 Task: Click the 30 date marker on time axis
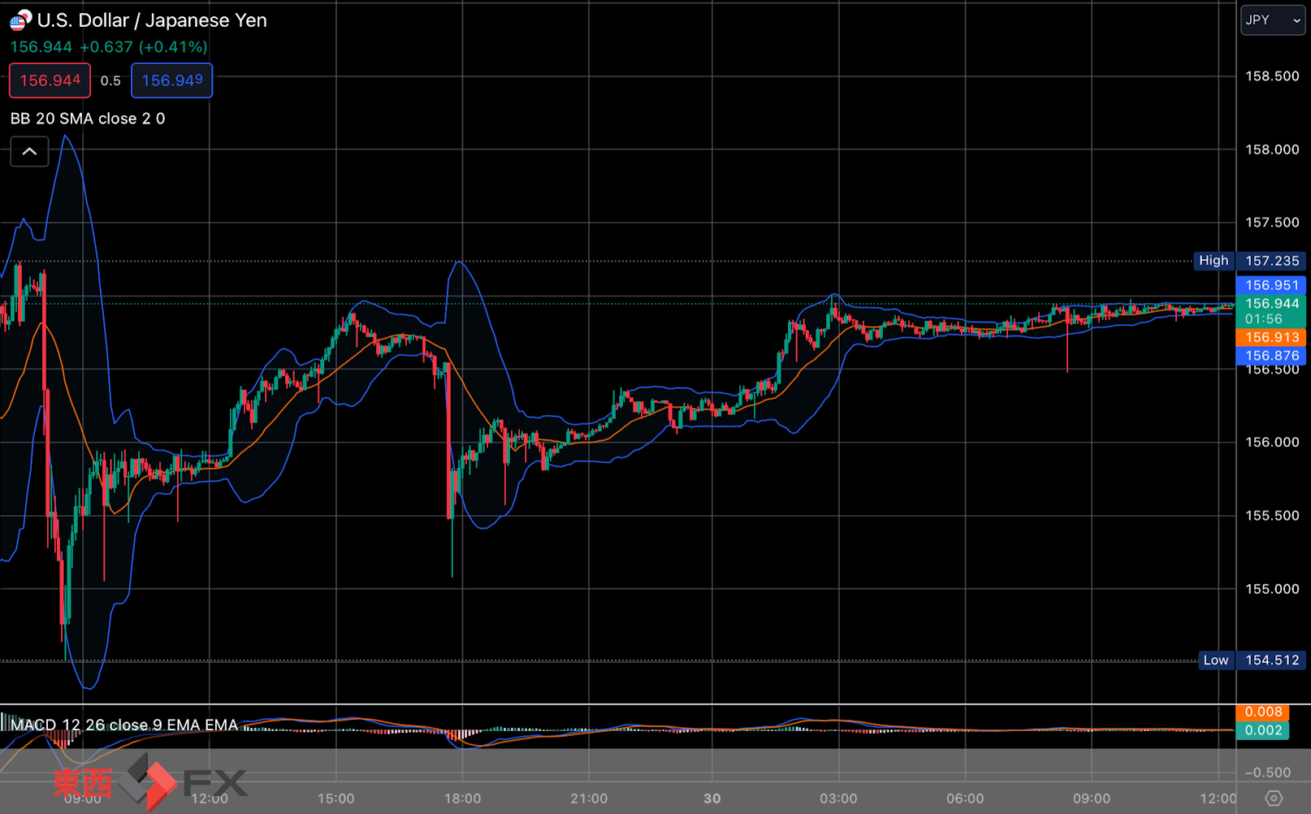[712, 799]
